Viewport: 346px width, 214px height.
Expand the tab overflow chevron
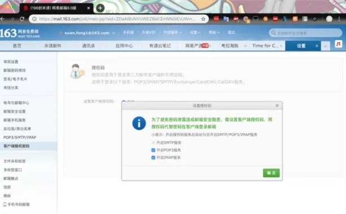325,46
